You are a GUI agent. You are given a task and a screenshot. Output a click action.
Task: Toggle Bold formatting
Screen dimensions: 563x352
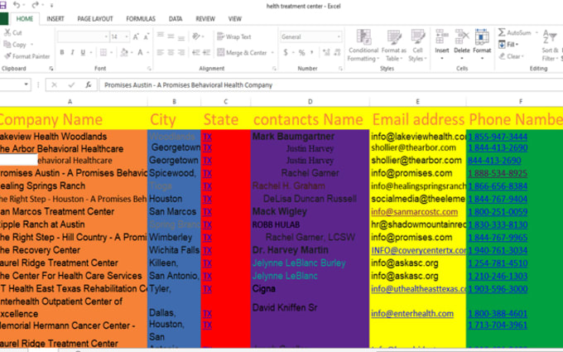point(62,52)
